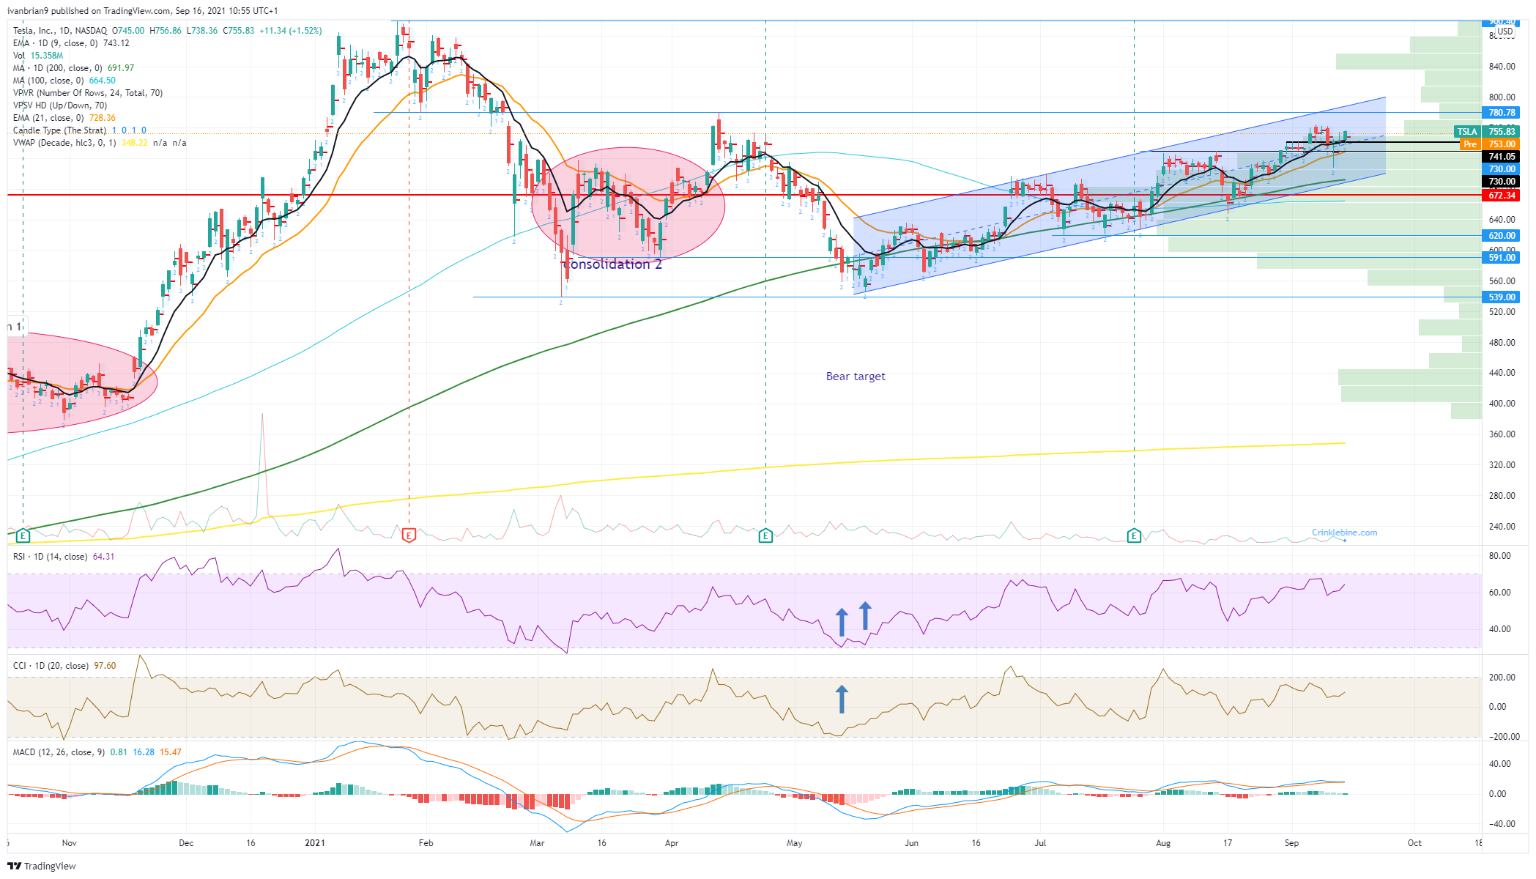The image size is (1536, 879).
Task: Open the USD currency selector
Action: click(1505, 31)
